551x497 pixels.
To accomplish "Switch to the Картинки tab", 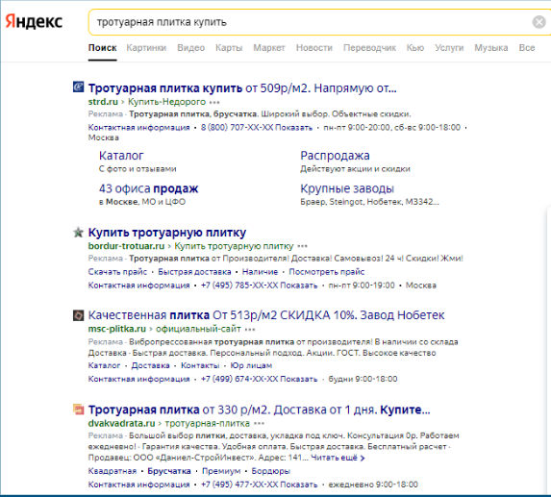I will 146,48.
